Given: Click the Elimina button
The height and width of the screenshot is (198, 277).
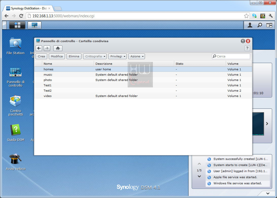Looking at the screenshot, I should point(74,56).
